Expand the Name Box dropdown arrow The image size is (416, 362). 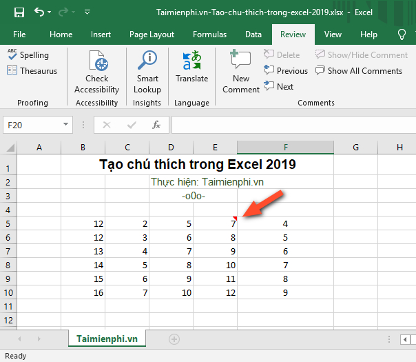pos(66,124)
